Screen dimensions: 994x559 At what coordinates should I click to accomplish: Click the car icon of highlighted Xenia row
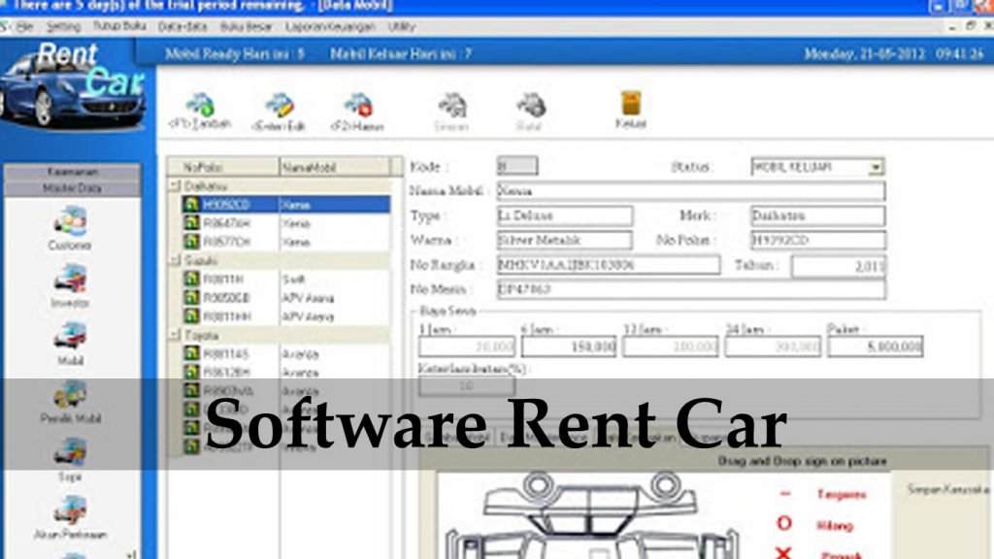click(191, 204)
